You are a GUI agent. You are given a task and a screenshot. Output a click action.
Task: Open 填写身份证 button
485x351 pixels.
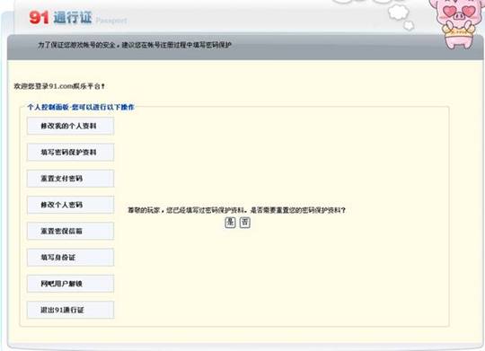click(70, 258)
